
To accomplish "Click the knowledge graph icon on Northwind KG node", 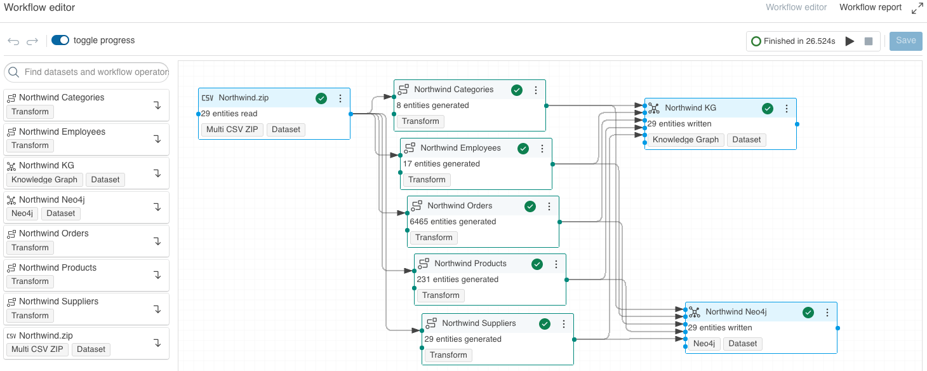I will pos(654,108).
